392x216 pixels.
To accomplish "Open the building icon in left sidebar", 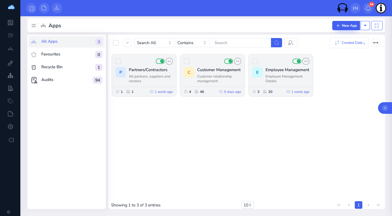I will [10, 88].
